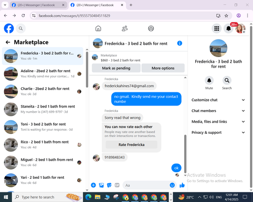The height and width of the screenshot is (202, 253).
Task: Open Adaline 2bed 2 bath conversation
Action: tap(43, 74)
